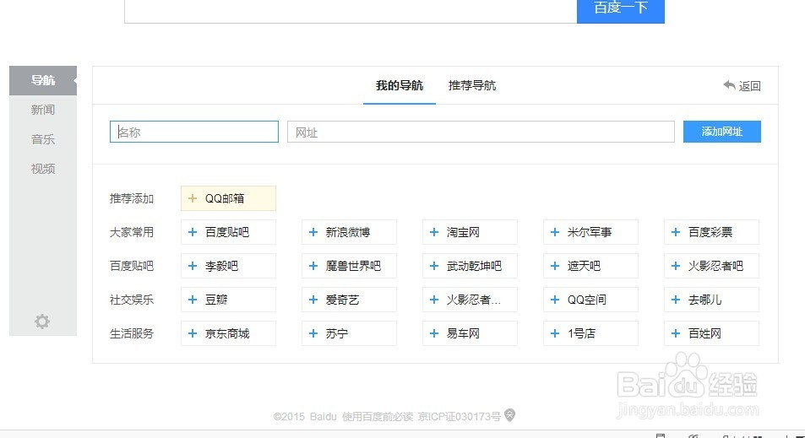Image resolution: width=805 pixels, height=438 pixels.
Task: Add 百姓网 by its label text
Action: [x=704, y=334]
